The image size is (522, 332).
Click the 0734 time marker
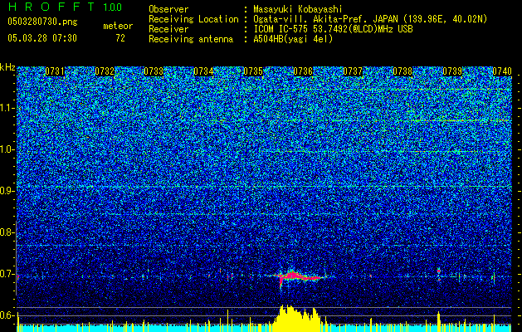203,71
